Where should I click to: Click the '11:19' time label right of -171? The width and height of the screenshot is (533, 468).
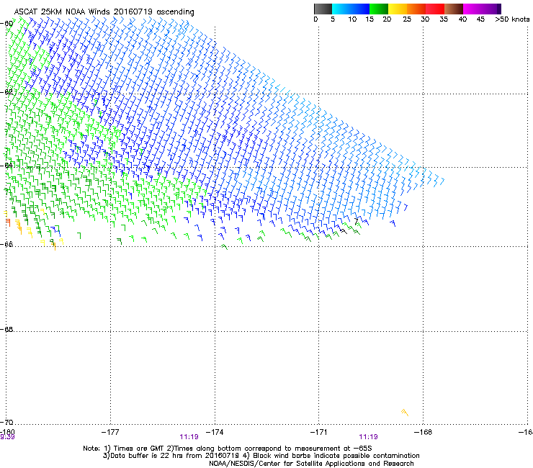coord(369,437)
